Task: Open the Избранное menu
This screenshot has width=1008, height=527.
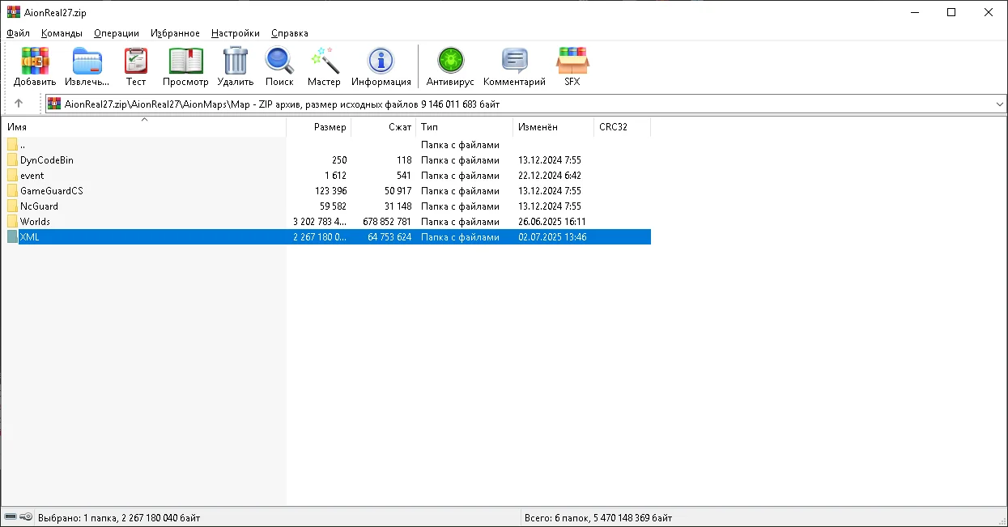Action: click(x=175, y=33)
